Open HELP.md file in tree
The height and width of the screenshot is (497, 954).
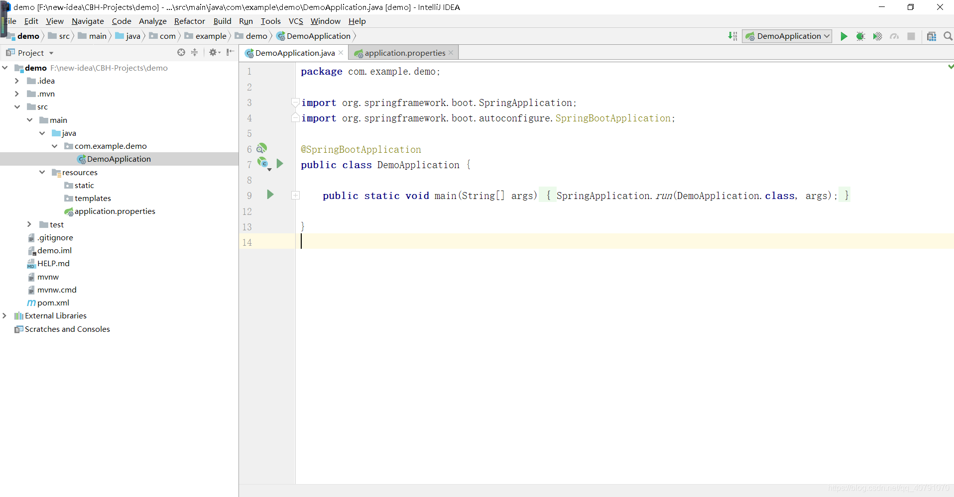tap(48, 264)
